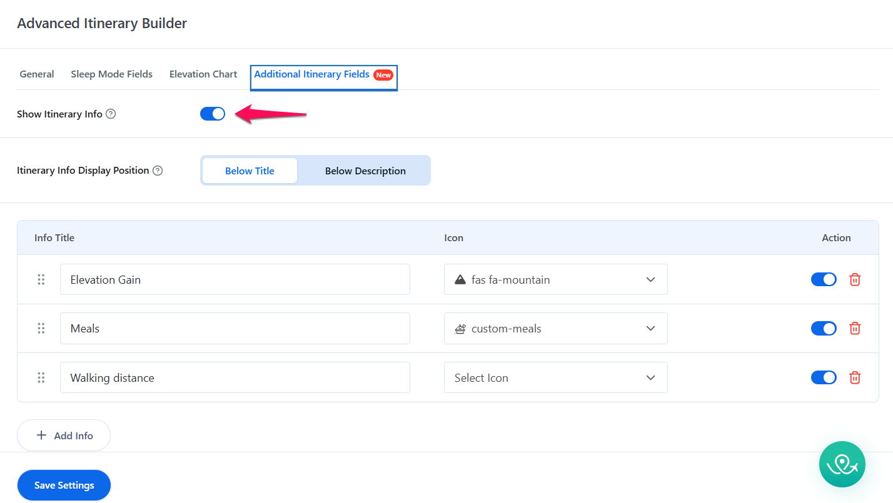This screenshot has width=893, height=503.
Task: Open the fas fa-mountain icon dropdown
Action: tap(555, 279)
